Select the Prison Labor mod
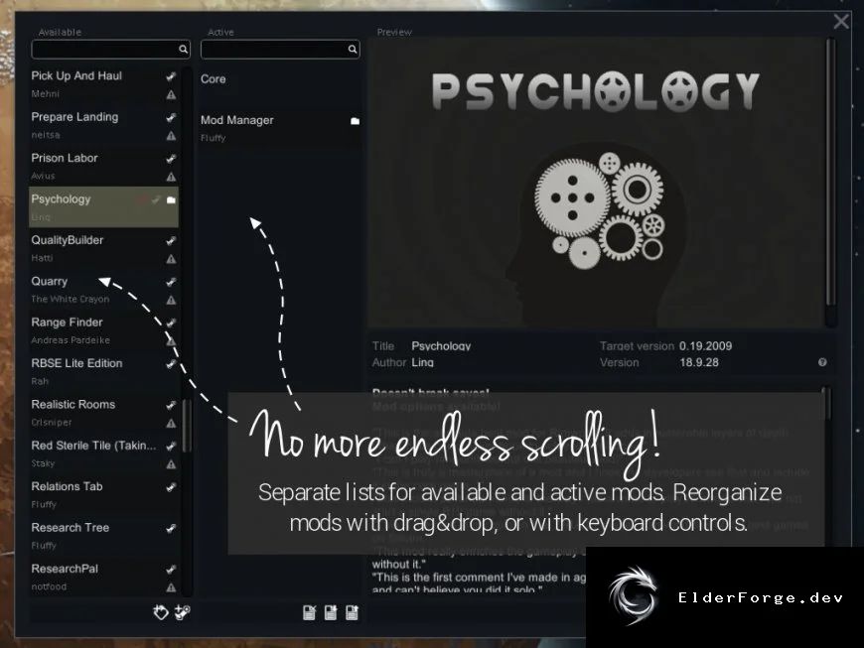 point(103,167)
